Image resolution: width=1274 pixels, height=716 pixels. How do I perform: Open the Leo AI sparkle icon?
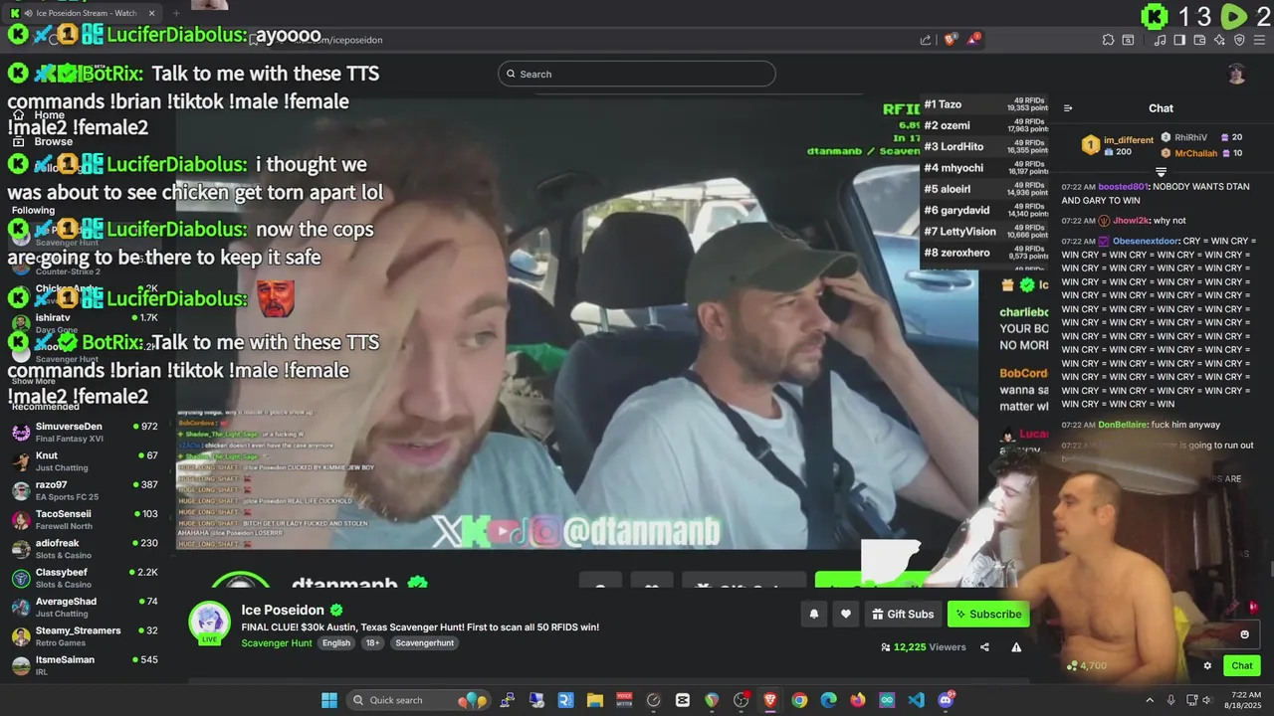tap(1219, 40)
